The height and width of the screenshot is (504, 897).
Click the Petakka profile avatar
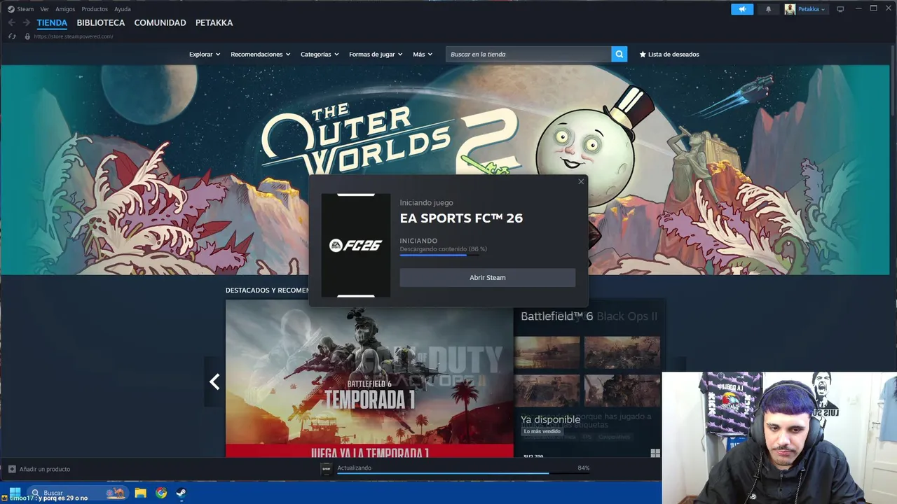click(790, 9)
